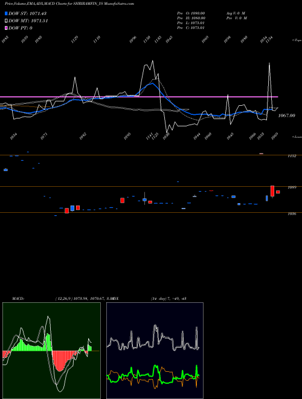Select the 'DOW PT: 0' label

click(21, 28)
